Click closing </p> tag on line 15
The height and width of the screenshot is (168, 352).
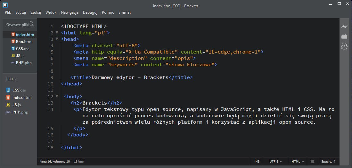79,128
